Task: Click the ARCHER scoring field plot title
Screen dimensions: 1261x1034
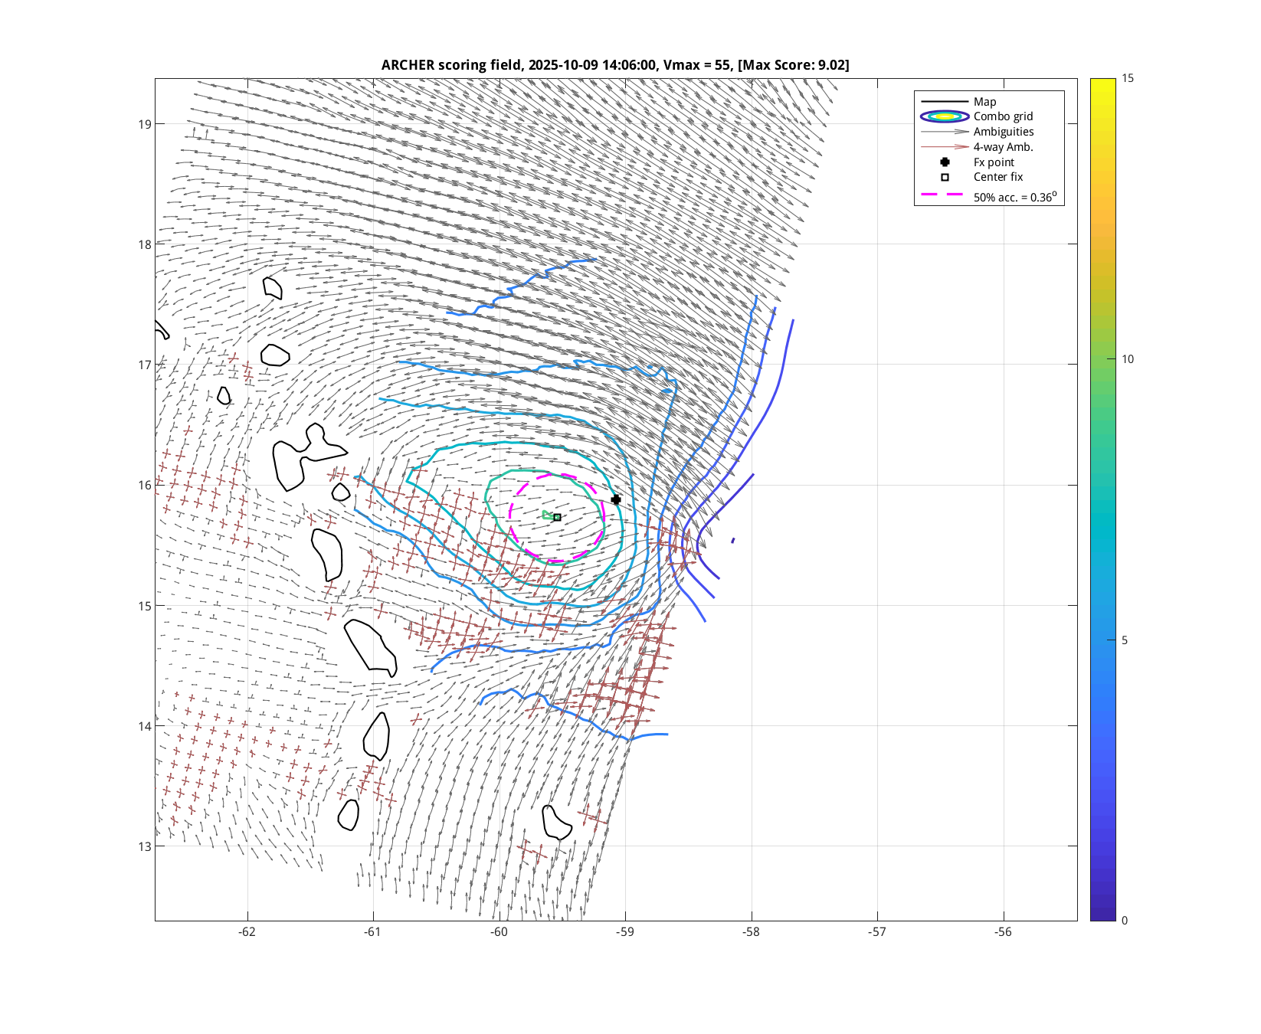Action: 615,65
